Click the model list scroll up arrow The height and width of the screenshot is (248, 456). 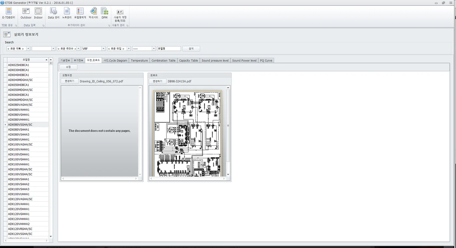[x=51, y=60]
